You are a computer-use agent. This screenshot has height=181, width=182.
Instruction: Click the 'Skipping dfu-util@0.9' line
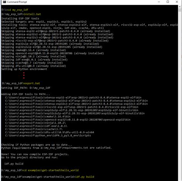click(x=34, y=66)
